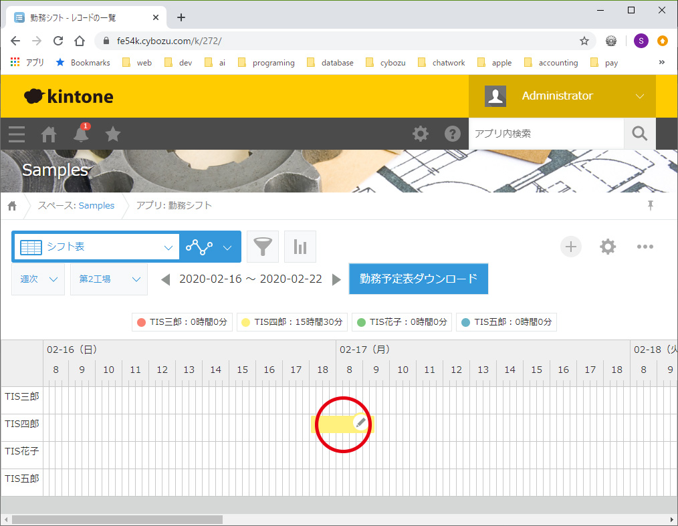Click the TIS三郎 red legend item
678x526 pixels.
pyautogui.click(x=182, y=322)
